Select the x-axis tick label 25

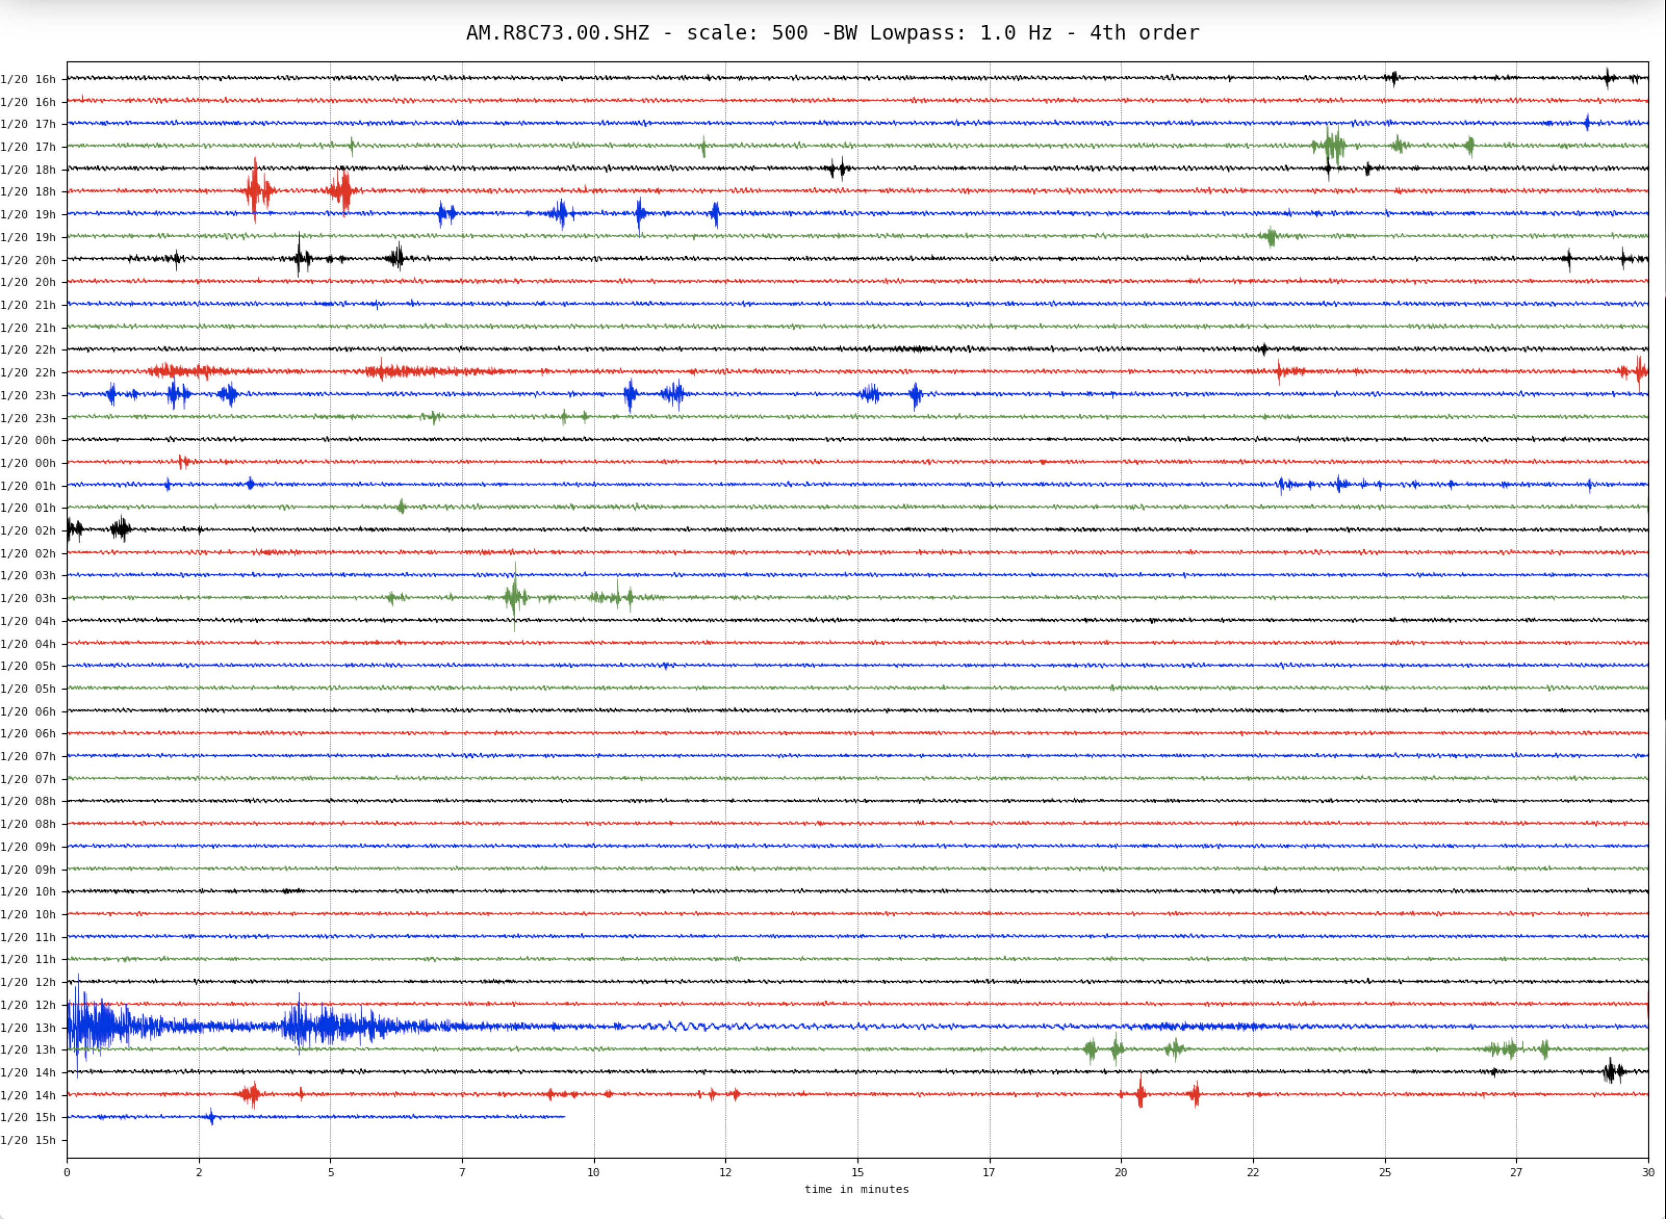pyautogui.click(x=1385, y=1172)
